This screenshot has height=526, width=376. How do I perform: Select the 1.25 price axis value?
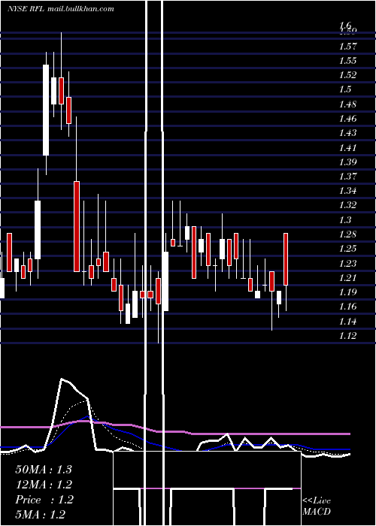[x=347, y=249]
